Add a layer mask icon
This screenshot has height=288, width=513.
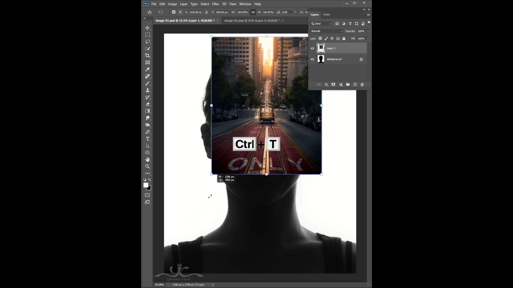click(x=333, y=85)
